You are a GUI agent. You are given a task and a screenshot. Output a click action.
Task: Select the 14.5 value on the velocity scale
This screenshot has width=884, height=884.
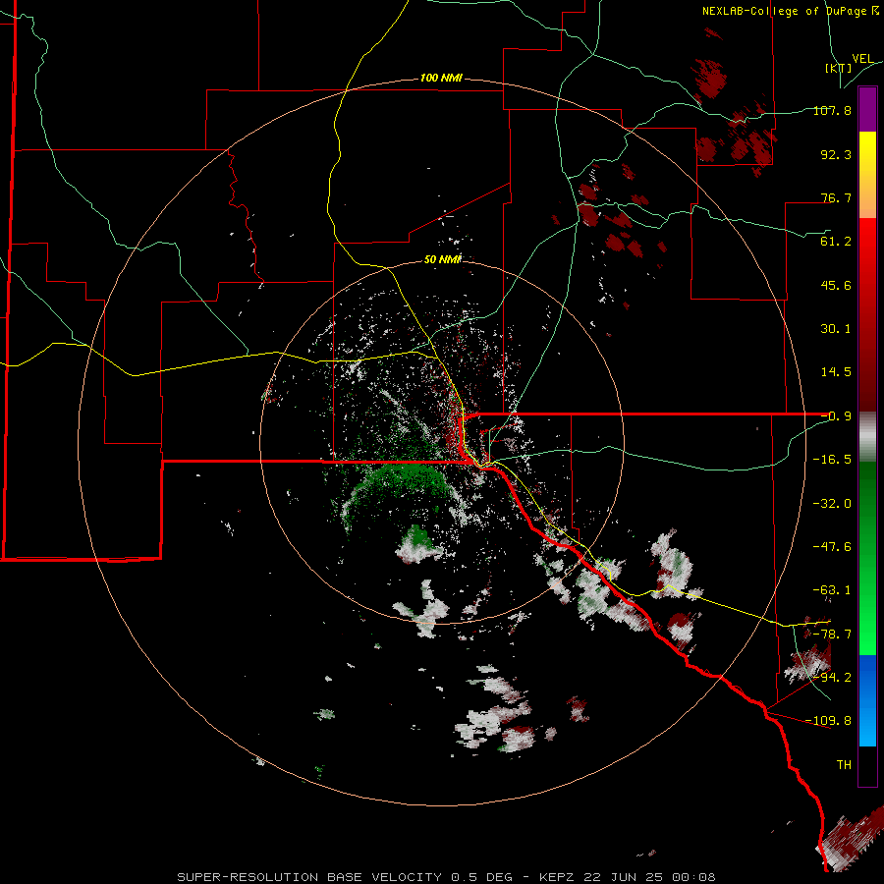click(836, 372)
